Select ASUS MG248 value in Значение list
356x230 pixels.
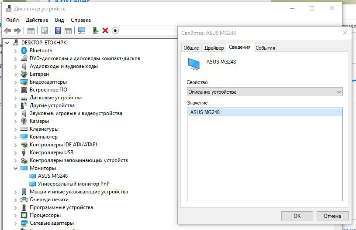coord(265,112)
